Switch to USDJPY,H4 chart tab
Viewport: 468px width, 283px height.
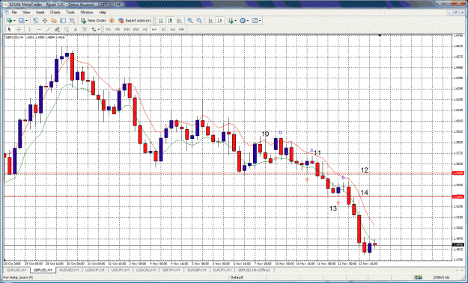pyautogui.click(x=121, y=270)
